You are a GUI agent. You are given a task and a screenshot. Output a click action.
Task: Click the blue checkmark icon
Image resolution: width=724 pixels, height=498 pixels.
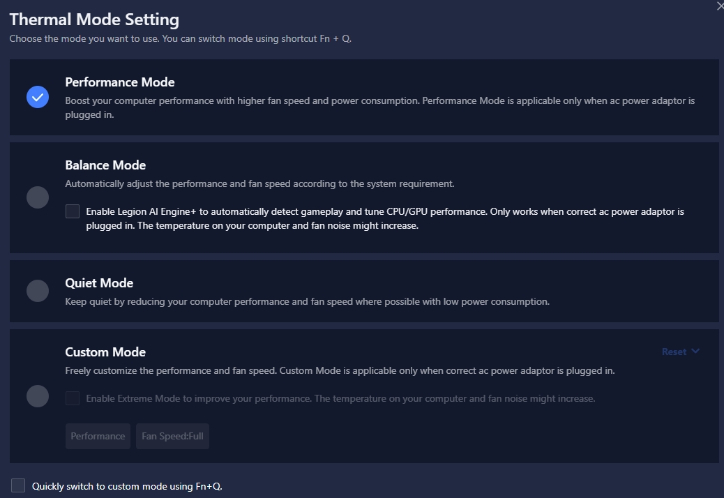[38, 97]
